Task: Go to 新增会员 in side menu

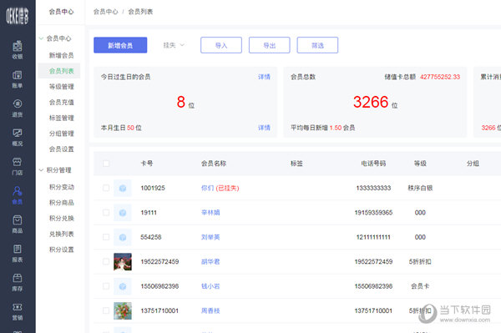Action: tap(61, 56)
